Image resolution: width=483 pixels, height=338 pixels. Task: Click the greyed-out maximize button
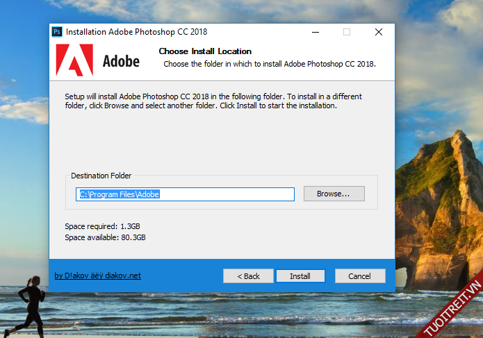347,32
